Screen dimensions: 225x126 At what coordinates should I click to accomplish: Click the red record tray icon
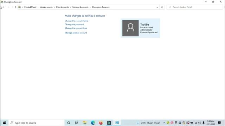[x=172, y=123]
